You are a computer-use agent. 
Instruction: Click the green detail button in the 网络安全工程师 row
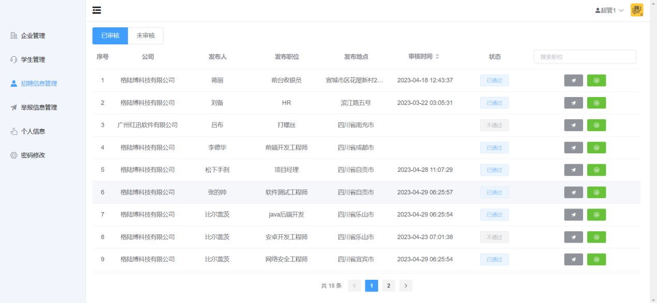[596, 259]
